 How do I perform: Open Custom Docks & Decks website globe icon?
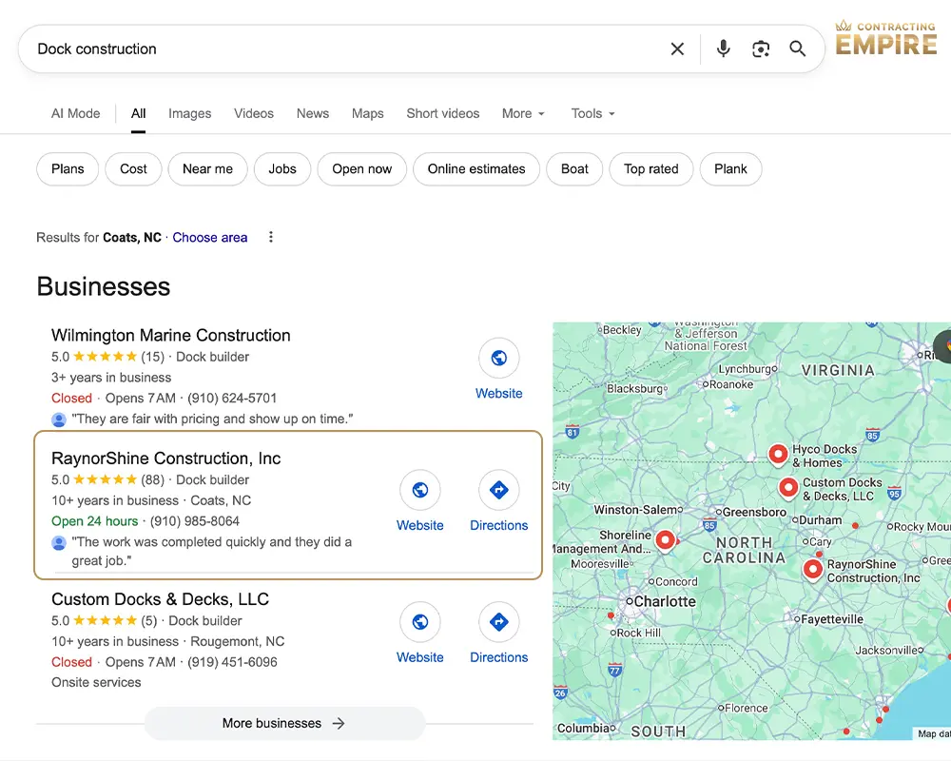click(419, 622)
